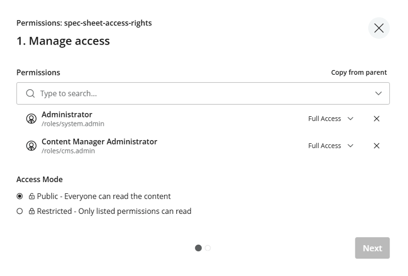
Task: Go to first step pagination dot
Action: tap(198, 248)
